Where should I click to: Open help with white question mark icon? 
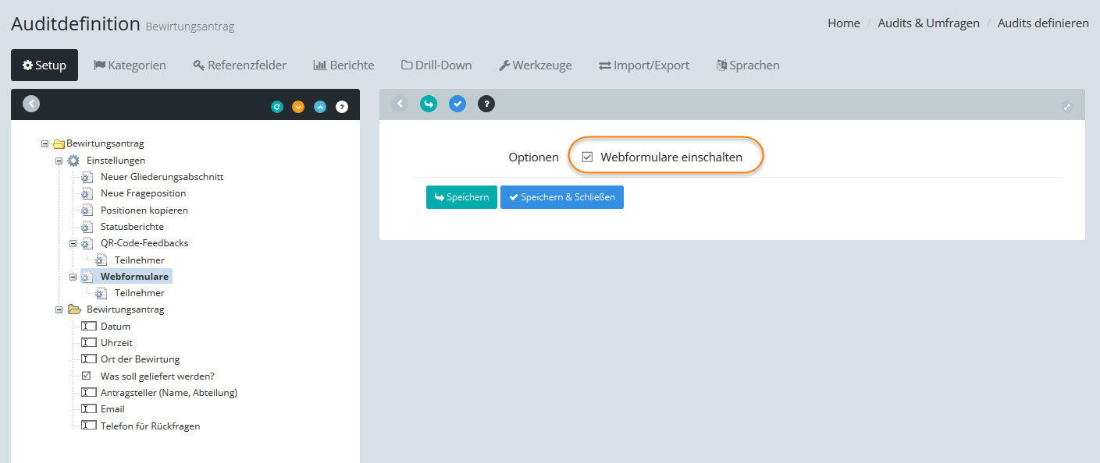(x=342, y=107)
